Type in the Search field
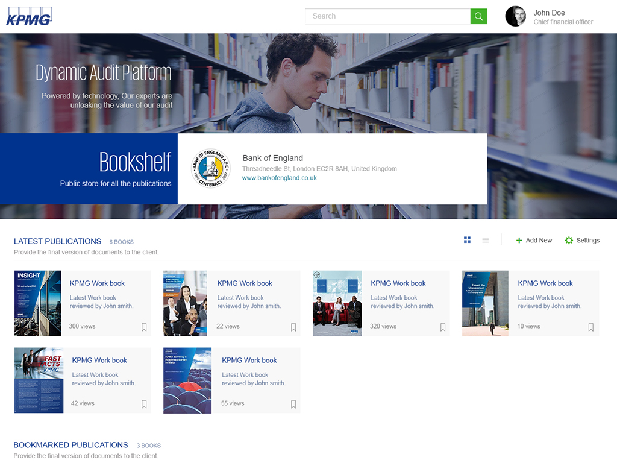Screen dimensions: 617x463 [387, 16]
